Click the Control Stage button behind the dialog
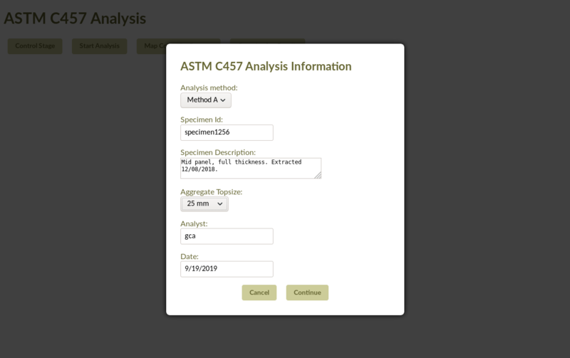The image size is (570, 358). 35,46
